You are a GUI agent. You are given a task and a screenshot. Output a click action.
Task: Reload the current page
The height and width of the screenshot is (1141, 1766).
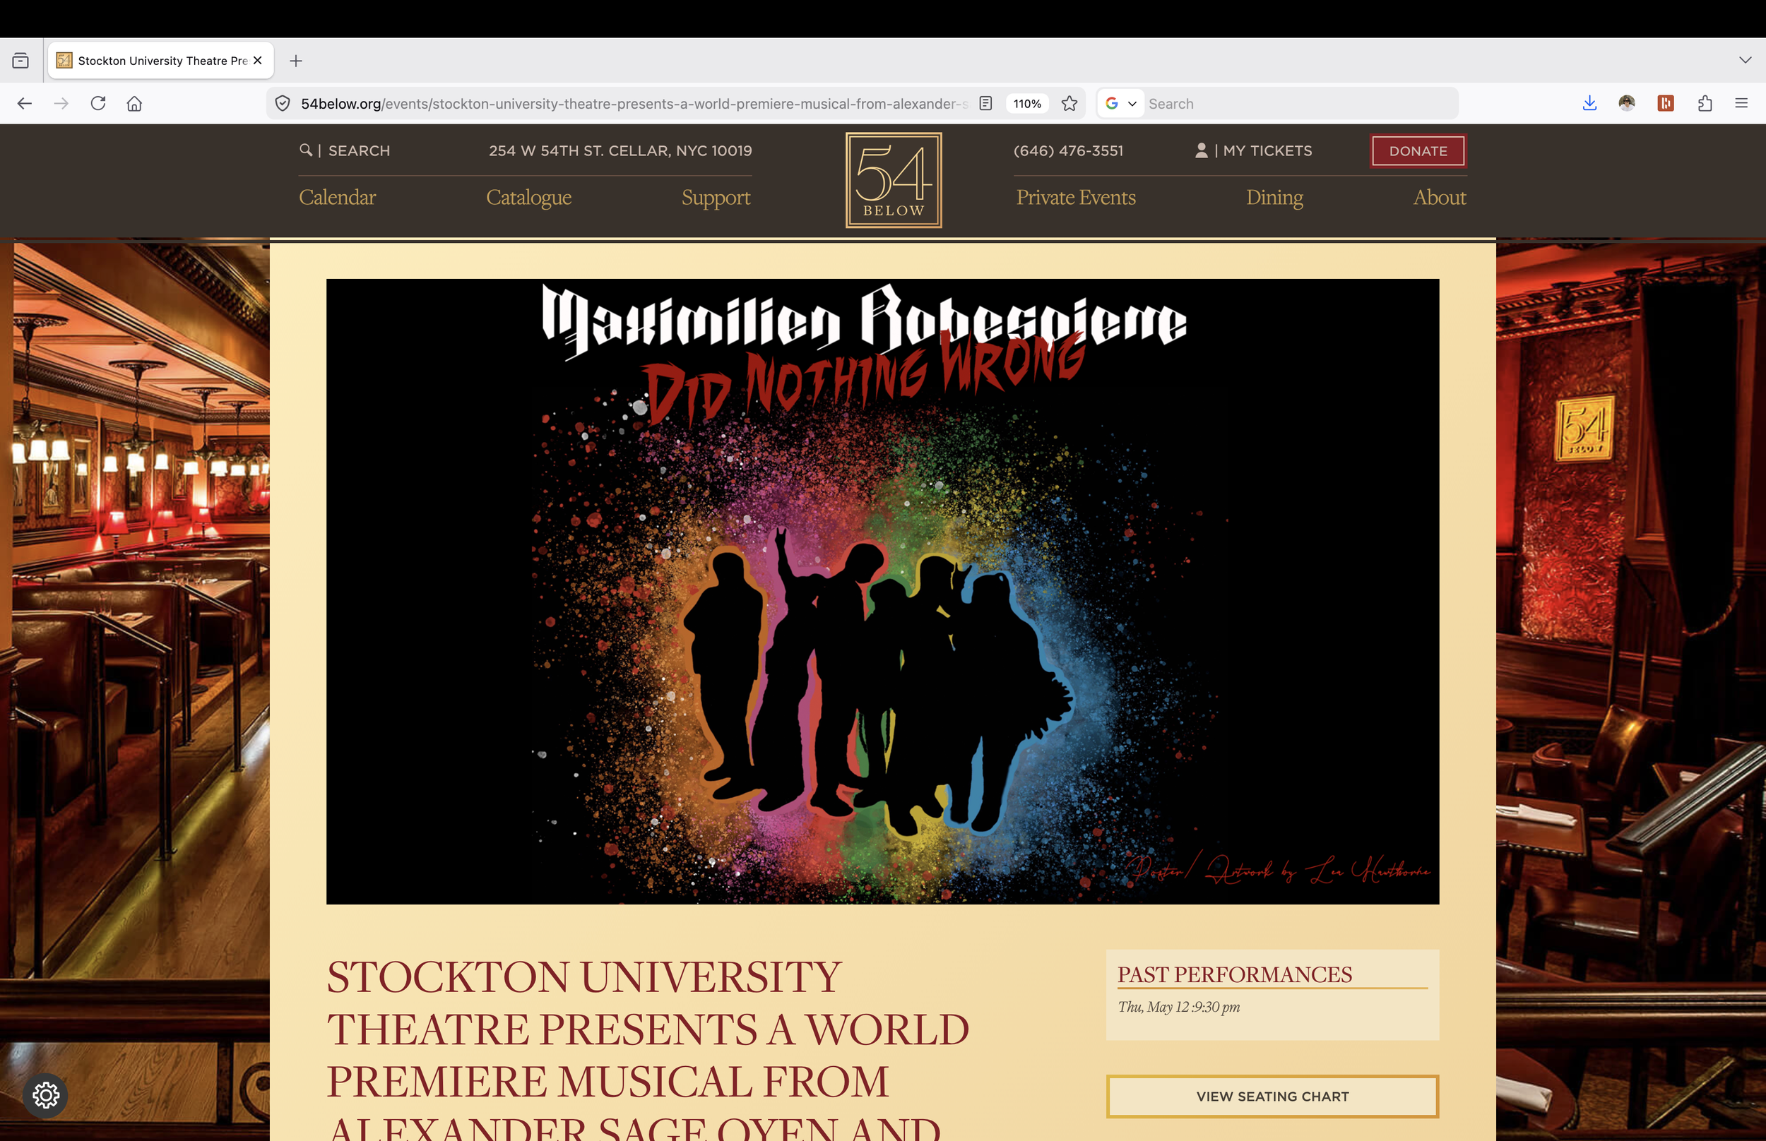97,104
